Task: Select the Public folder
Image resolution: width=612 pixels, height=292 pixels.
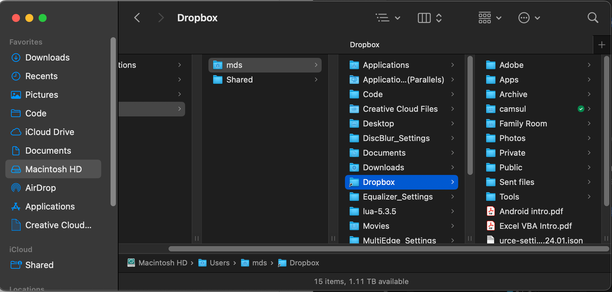Action: [x=538, y=168]
